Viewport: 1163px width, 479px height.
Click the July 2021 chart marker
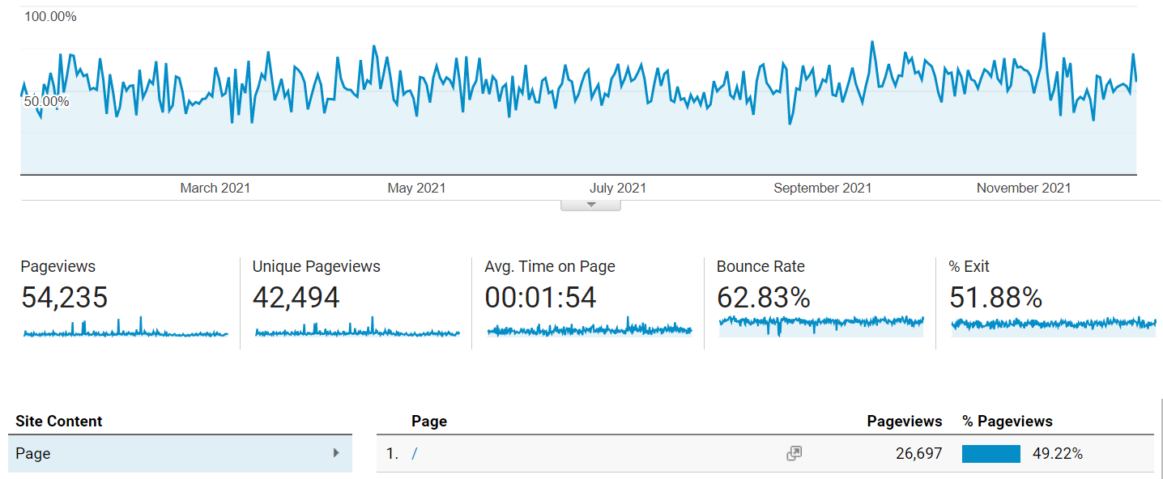(617, 188)
